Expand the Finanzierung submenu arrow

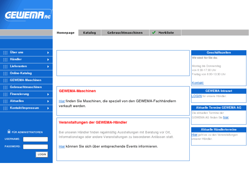48,94
